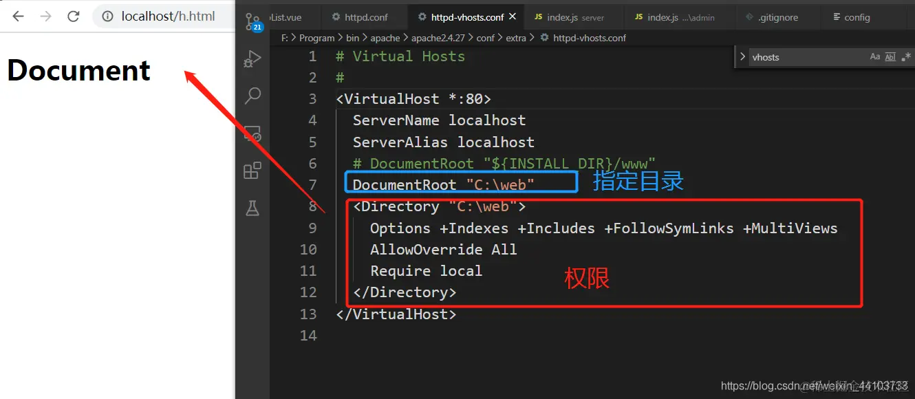Screen dimensions: 915x399
Task: Click the apache breadcrumb segment
Action: click(x=385, y=38)
